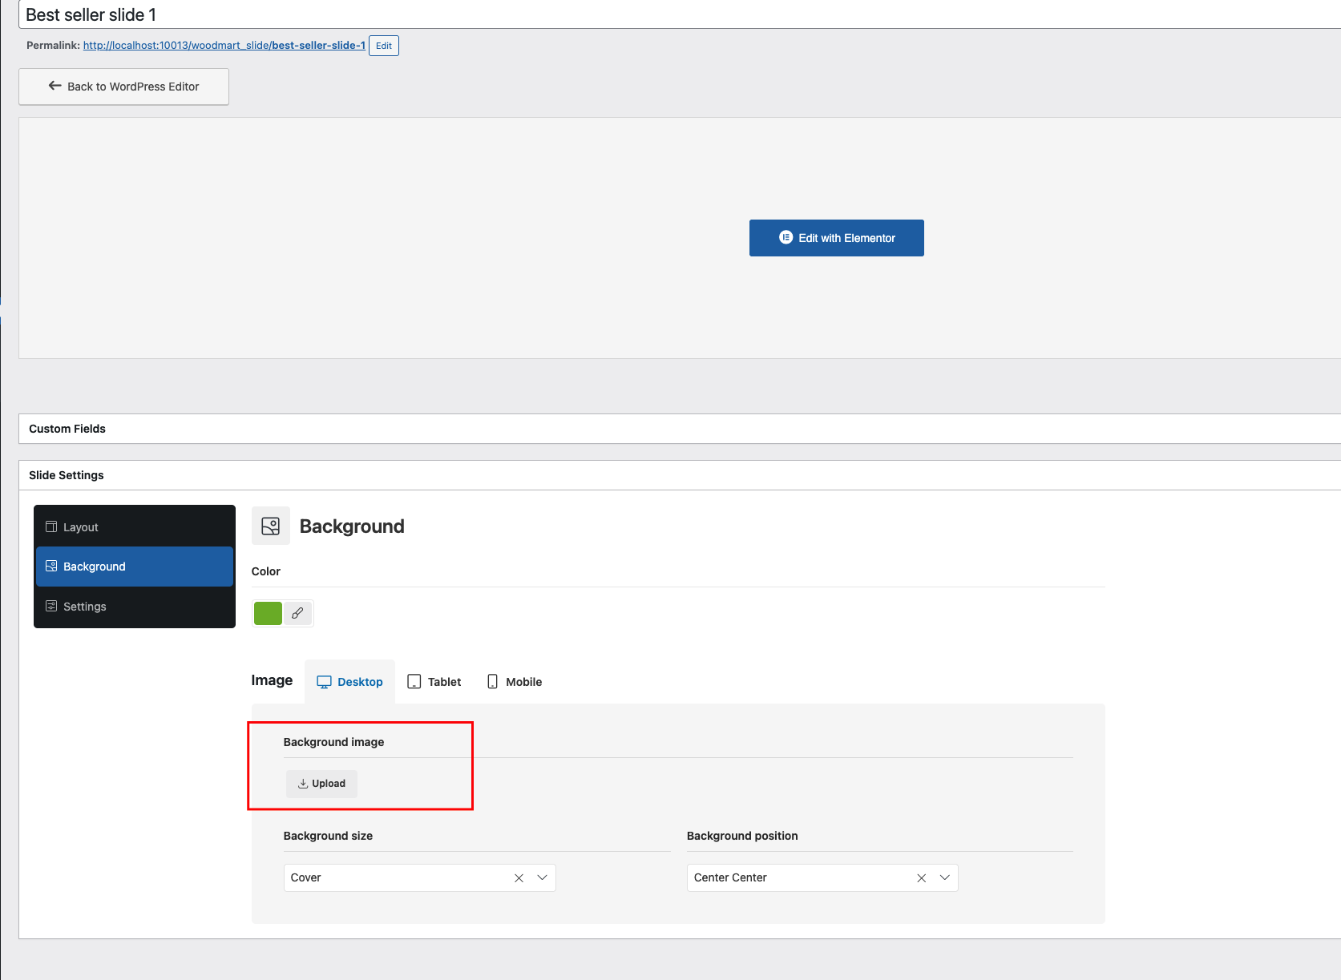The image size is (1341, 980).
Task: Click the Background size label
Action: pyautogui.click(x=328, y=836)
